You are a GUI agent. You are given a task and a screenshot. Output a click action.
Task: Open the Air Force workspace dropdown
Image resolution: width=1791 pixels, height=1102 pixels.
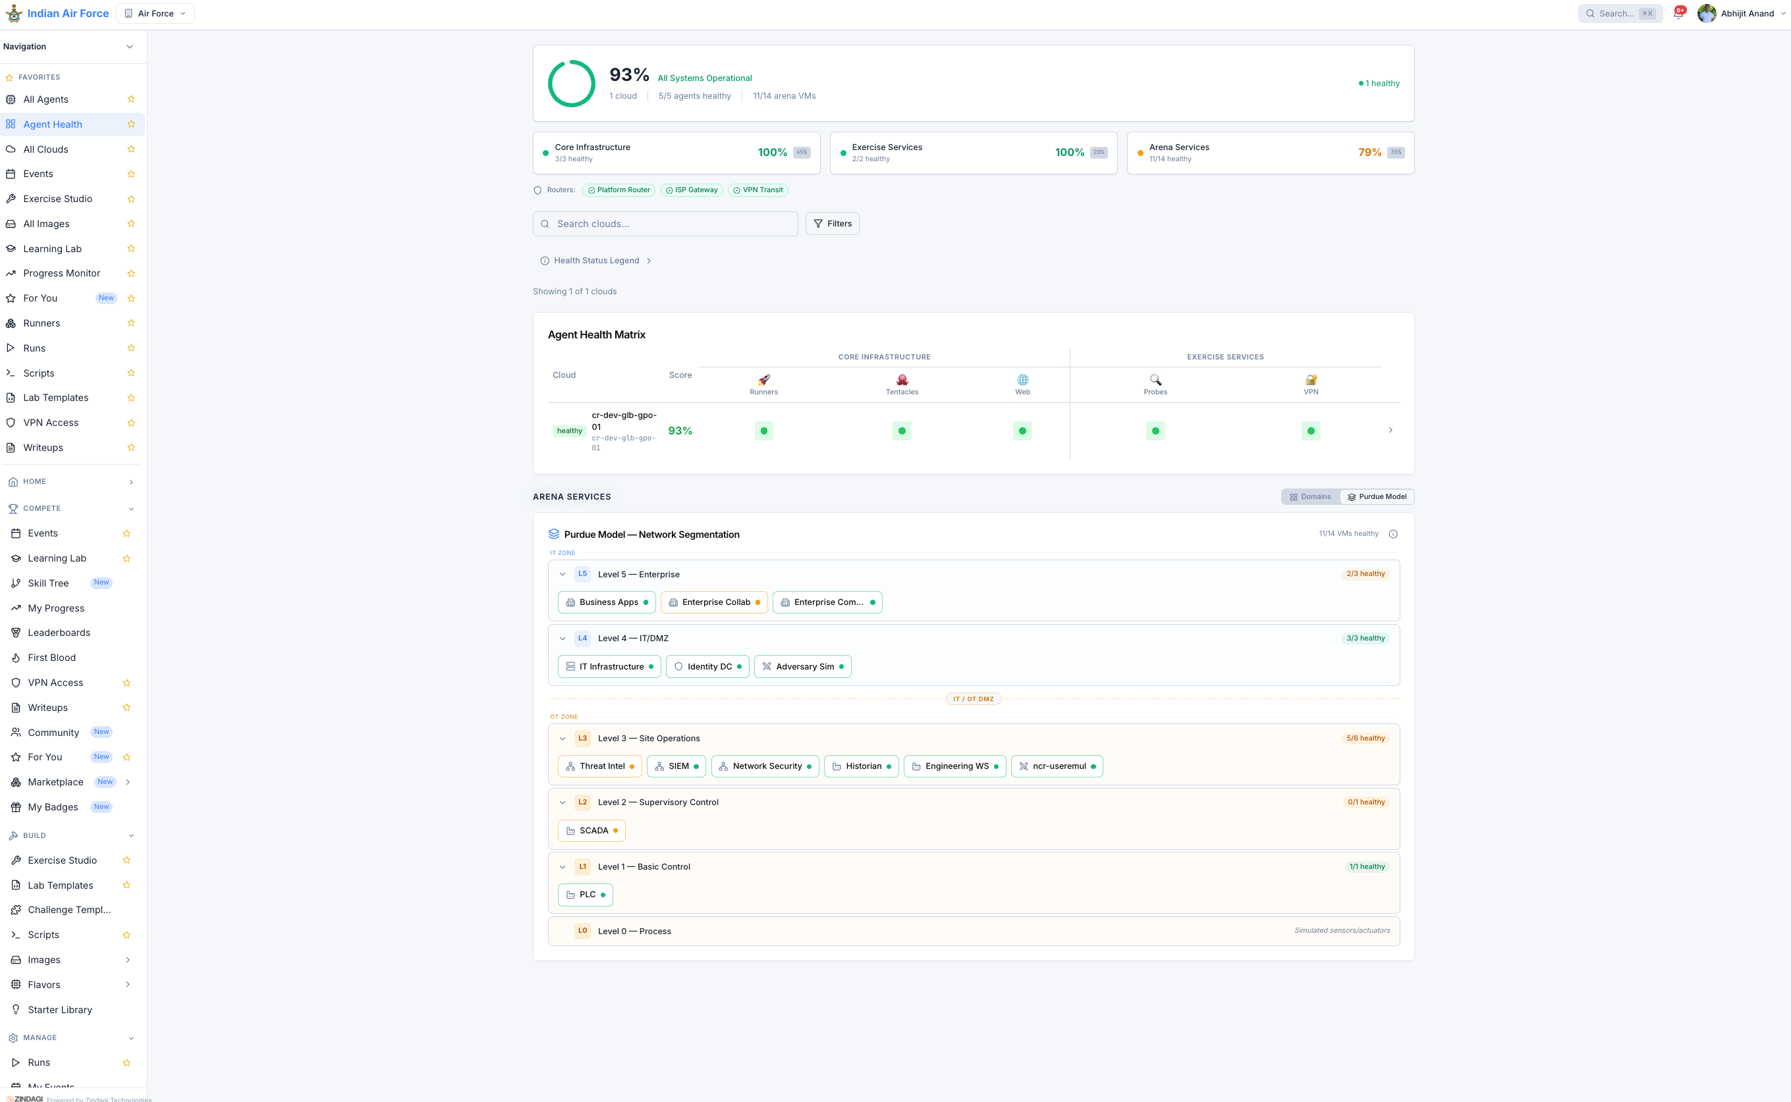coord(155,13)
